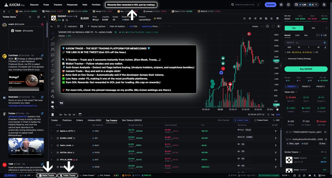Open the Discover menu

click(x=34, y=5)
